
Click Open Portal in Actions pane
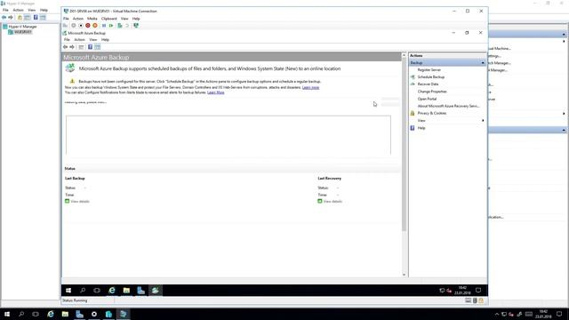427,99
